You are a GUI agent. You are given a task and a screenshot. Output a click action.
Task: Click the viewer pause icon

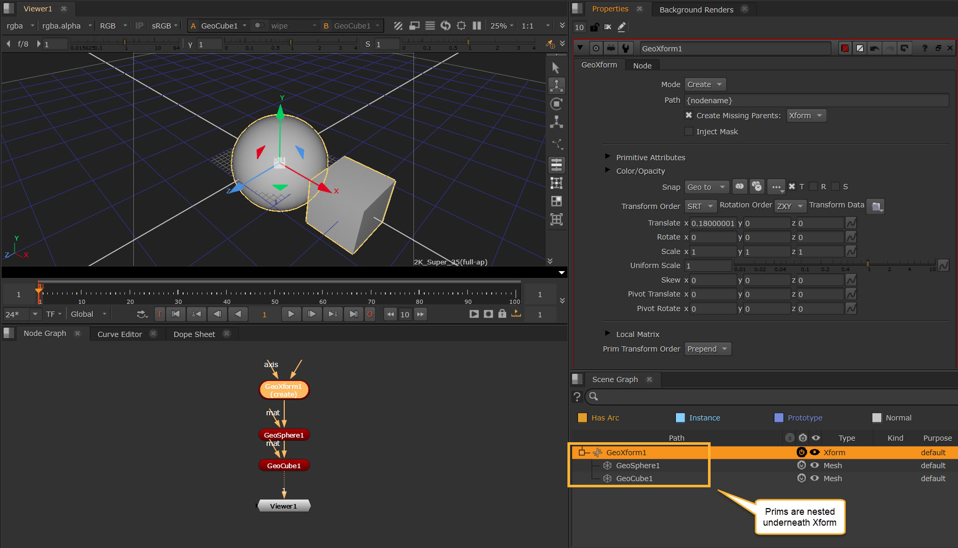pos(477,25)
